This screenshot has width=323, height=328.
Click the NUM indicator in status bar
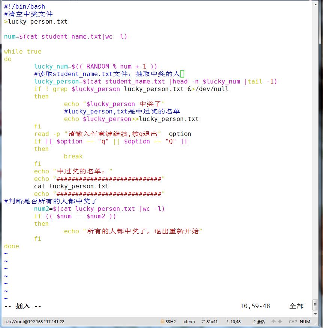pyautogui.click(x=305, y=322)
